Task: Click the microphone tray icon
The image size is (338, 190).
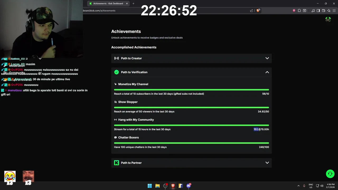Action: pos(304,186)
